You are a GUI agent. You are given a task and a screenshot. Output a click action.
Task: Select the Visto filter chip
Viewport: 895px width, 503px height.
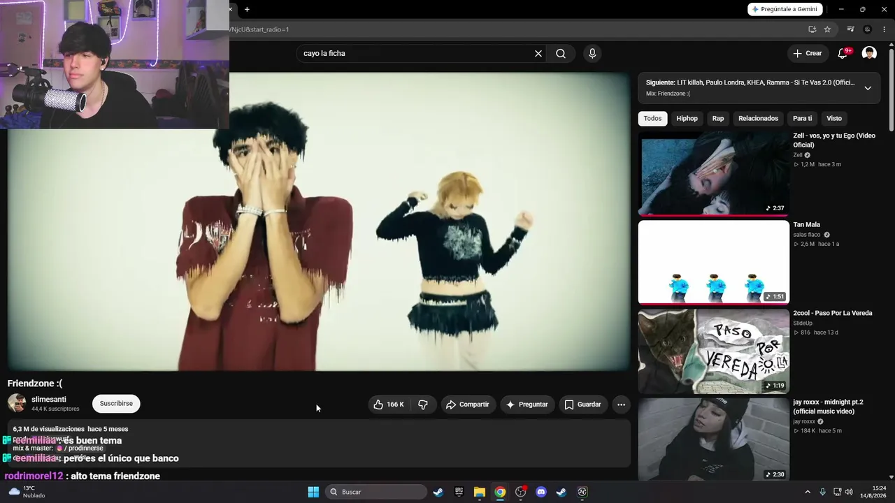(x=834, y=118)
